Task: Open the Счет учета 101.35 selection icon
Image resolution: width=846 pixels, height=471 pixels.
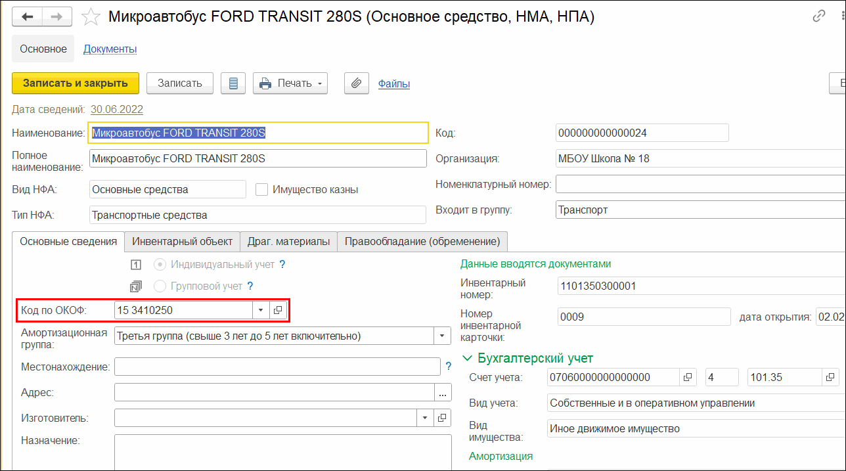Action: click(x=831, y=377)
